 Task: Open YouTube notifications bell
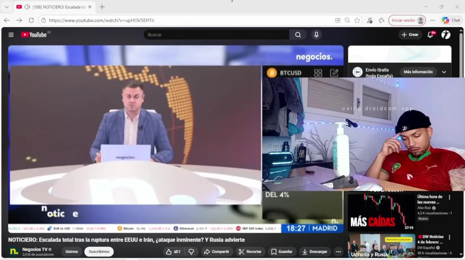click(430, 35)
